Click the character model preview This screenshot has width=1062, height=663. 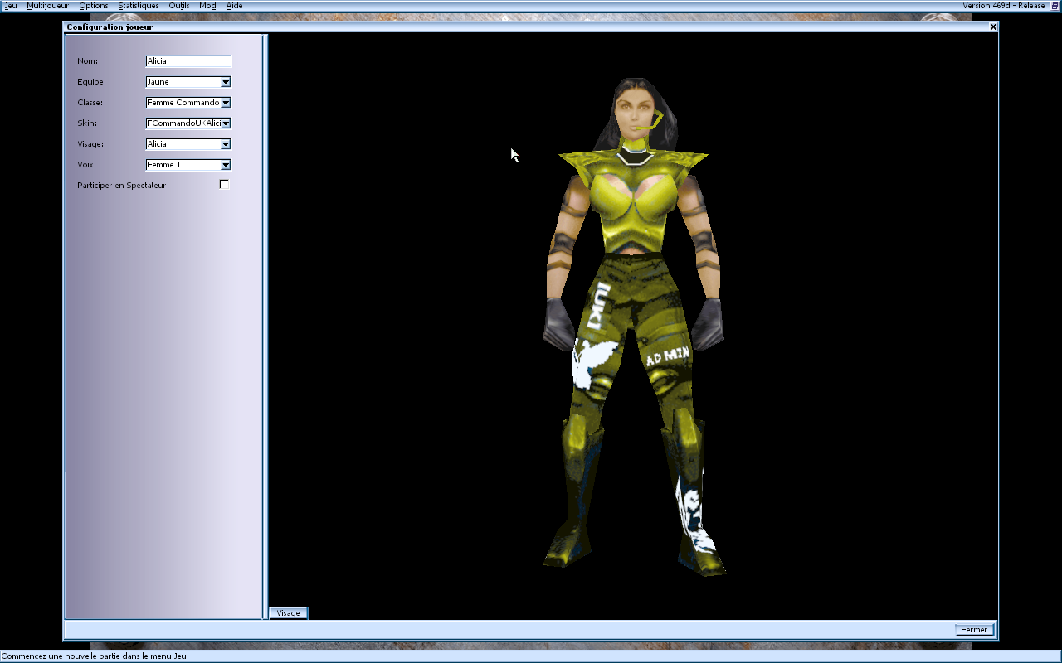[633, 326]
